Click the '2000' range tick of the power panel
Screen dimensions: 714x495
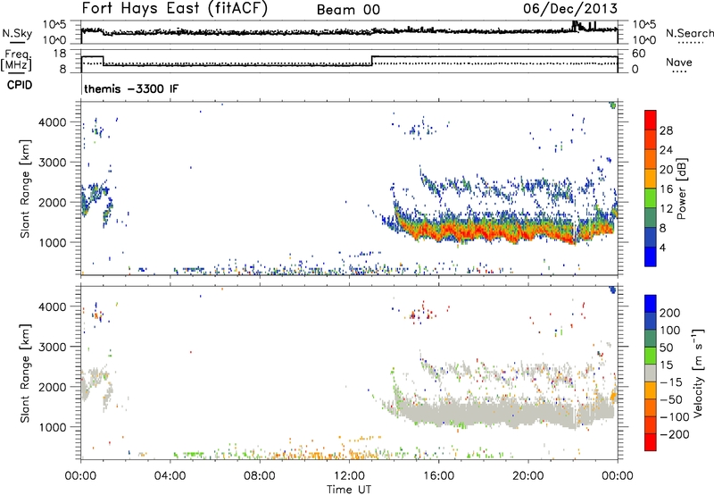click(x=53, y=202)
